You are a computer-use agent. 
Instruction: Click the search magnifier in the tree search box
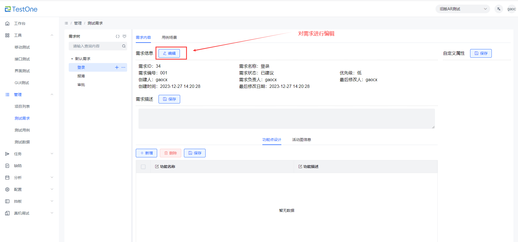click(124, 46)
